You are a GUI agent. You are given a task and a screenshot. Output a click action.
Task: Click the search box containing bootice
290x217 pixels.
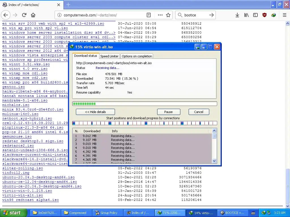195,15
